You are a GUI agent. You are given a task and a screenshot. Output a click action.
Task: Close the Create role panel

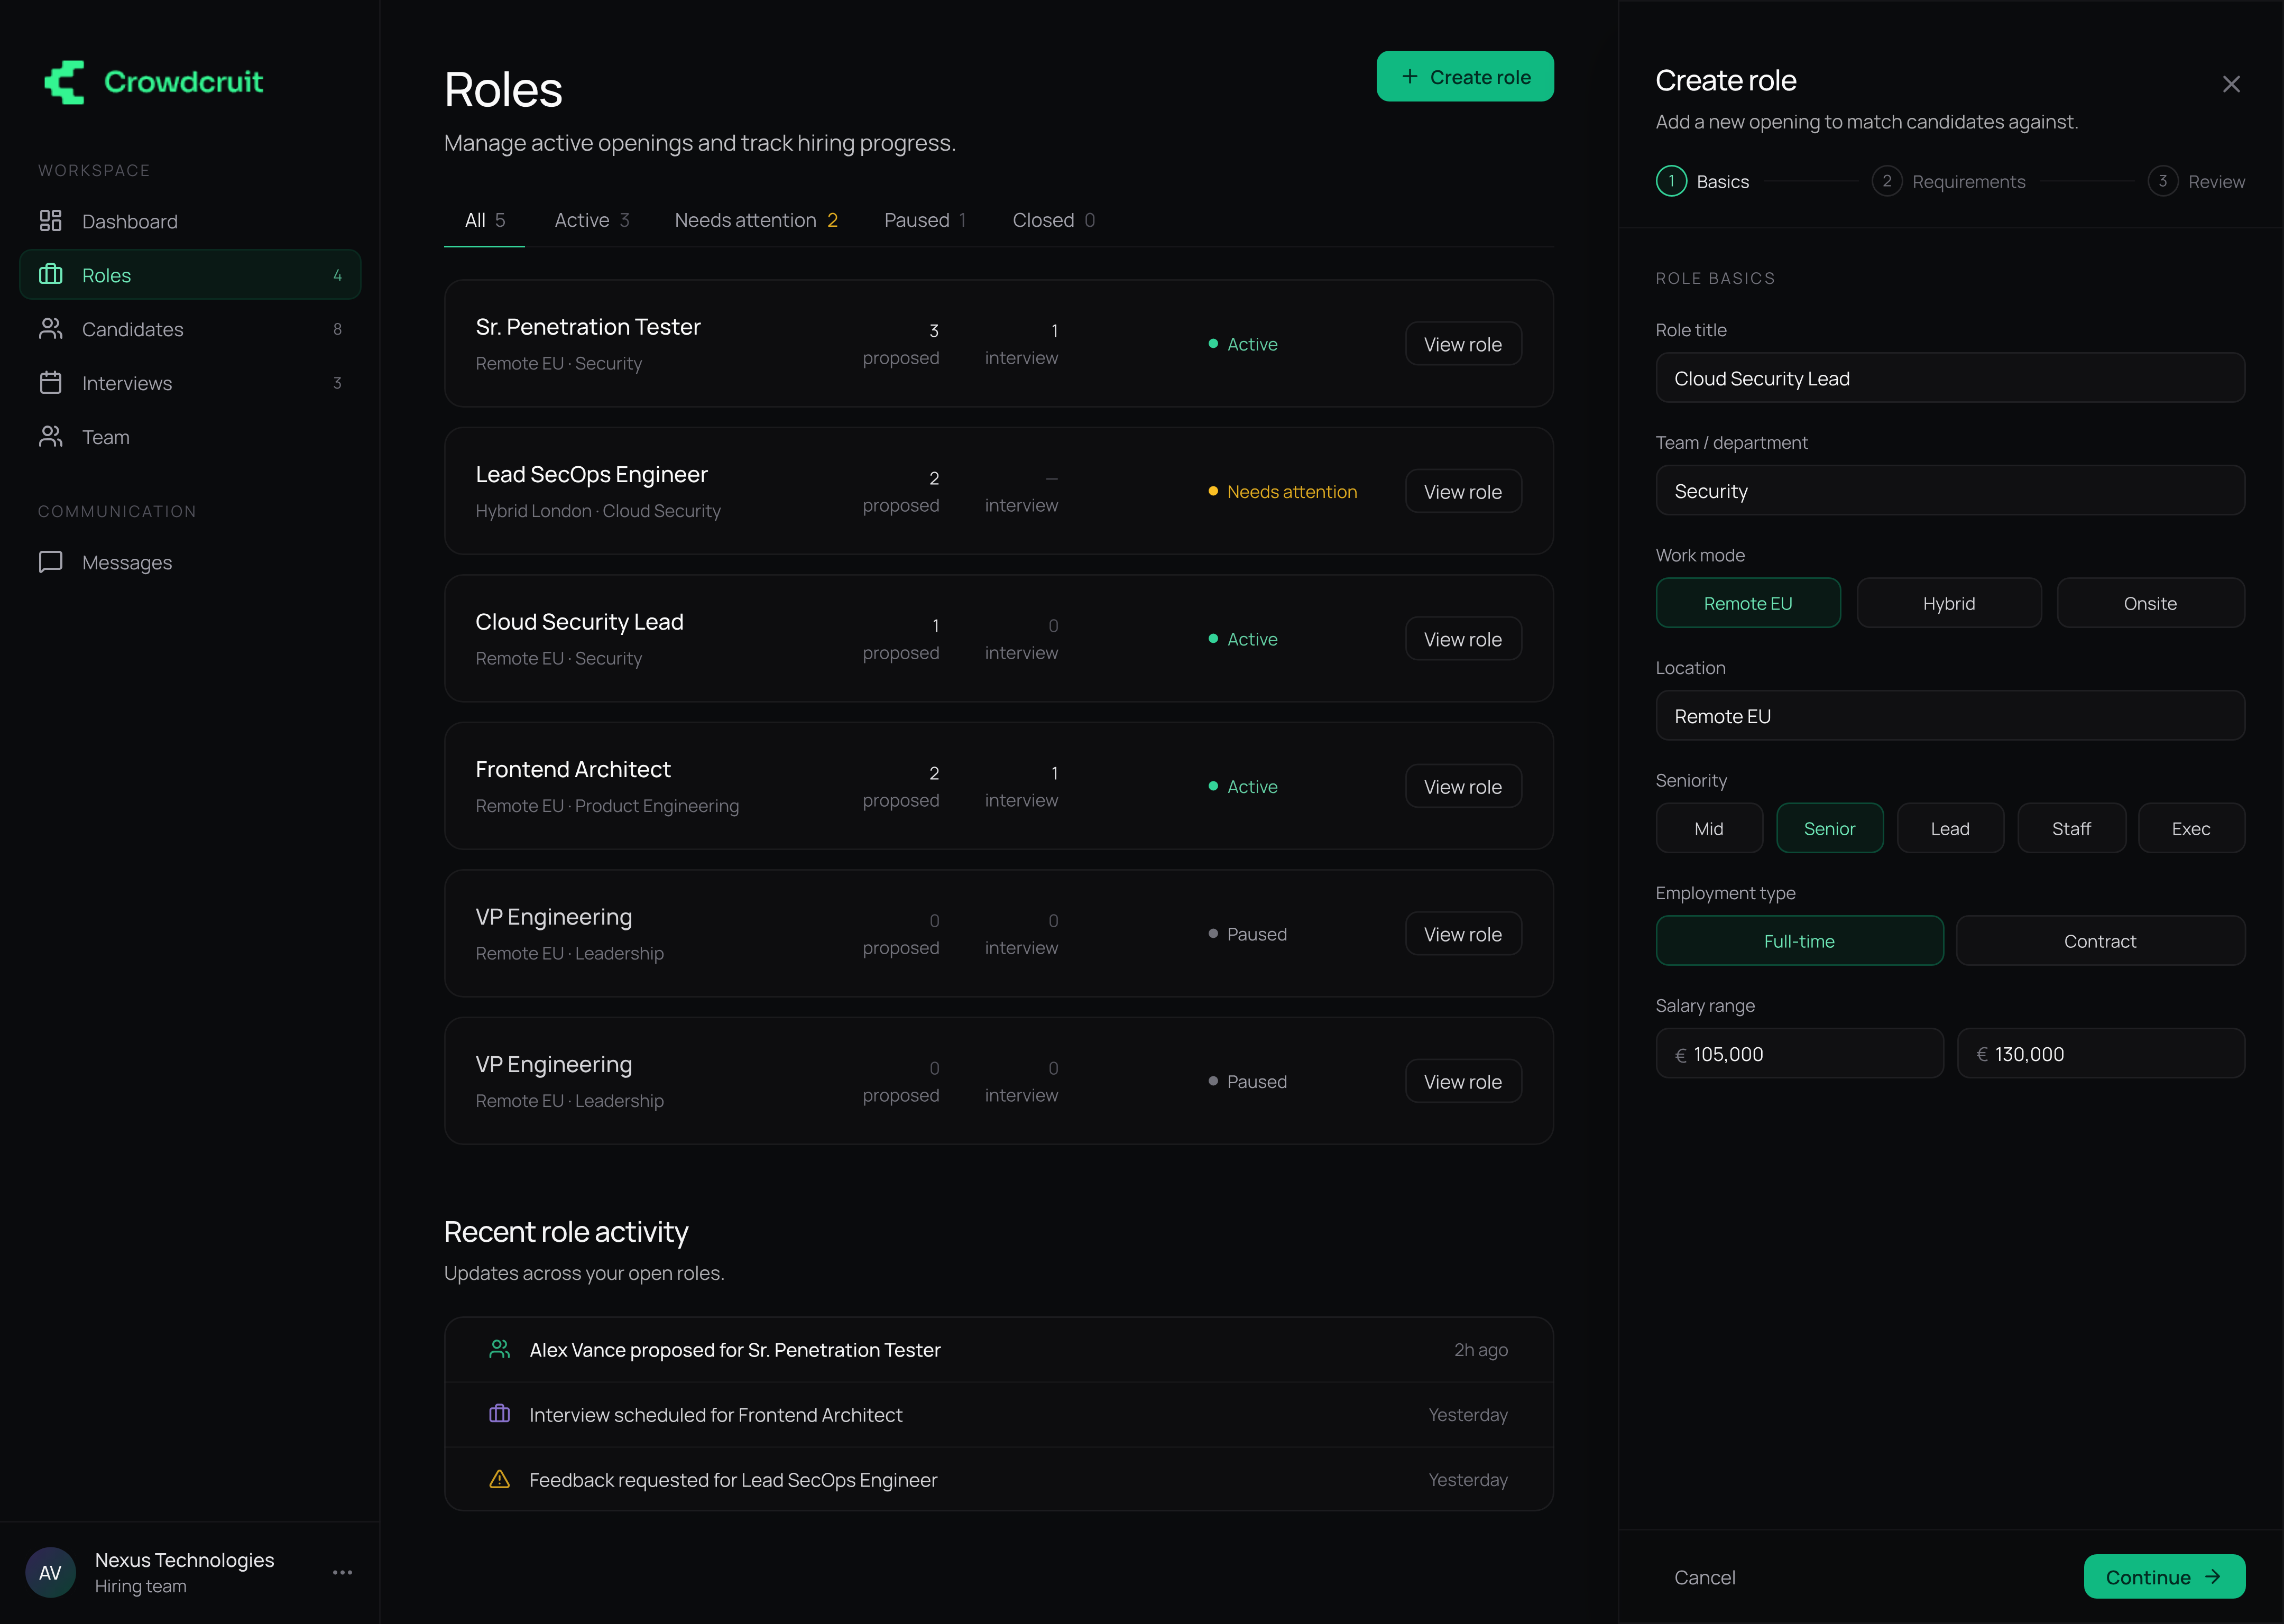point(2231,84)
